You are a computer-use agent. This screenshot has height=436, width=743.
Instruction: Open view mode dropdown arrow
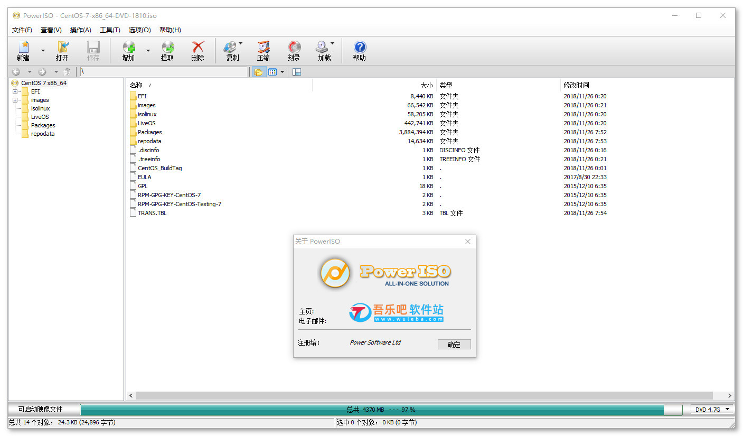(x=282, y=72)
